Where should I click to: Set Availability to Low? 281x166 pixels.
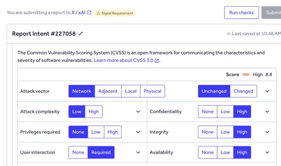[x=225, y=153]
